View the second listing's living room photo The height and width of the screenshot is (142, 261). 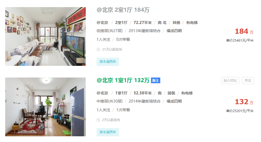(45, 107)
